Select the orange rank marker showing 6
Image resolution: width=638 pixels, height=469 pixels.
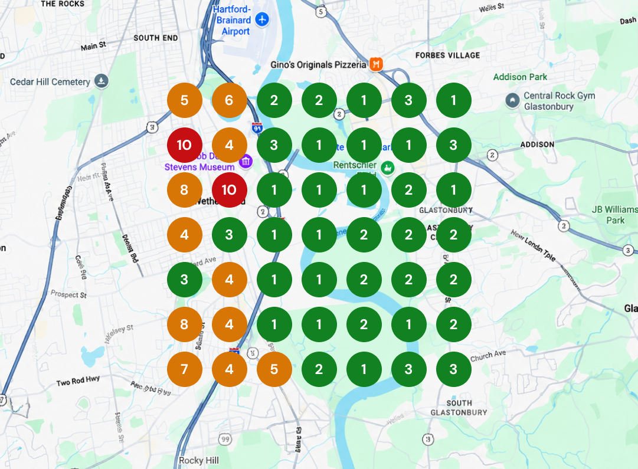pyautogui.click(x=229, y=100)
